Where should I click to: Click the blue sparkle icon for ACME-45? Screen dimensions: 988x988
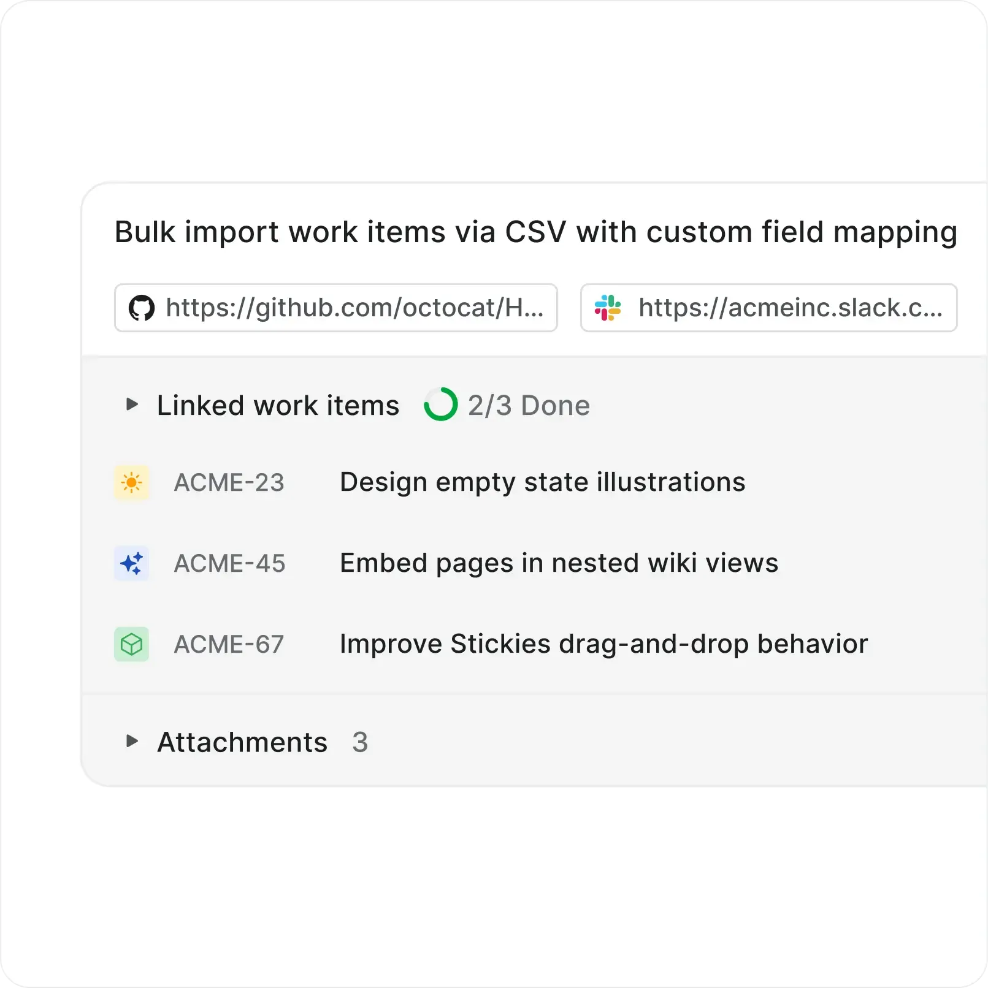[132, 563]
